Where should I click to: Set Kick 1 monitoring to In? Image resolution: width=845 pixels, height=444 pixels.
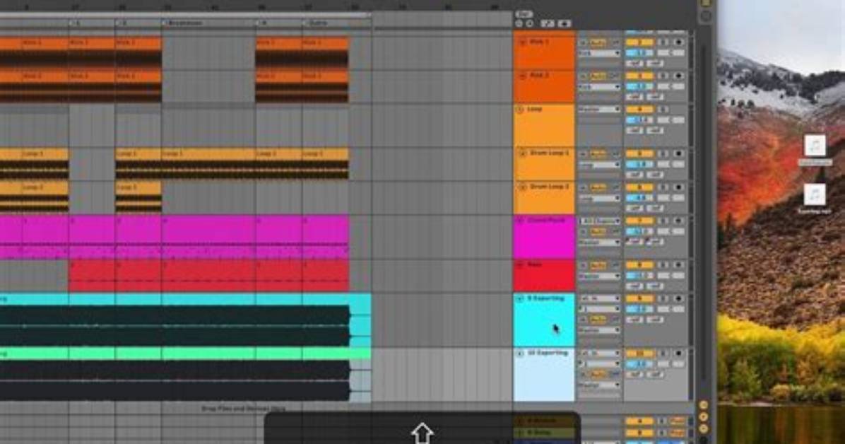coord(584,42)
